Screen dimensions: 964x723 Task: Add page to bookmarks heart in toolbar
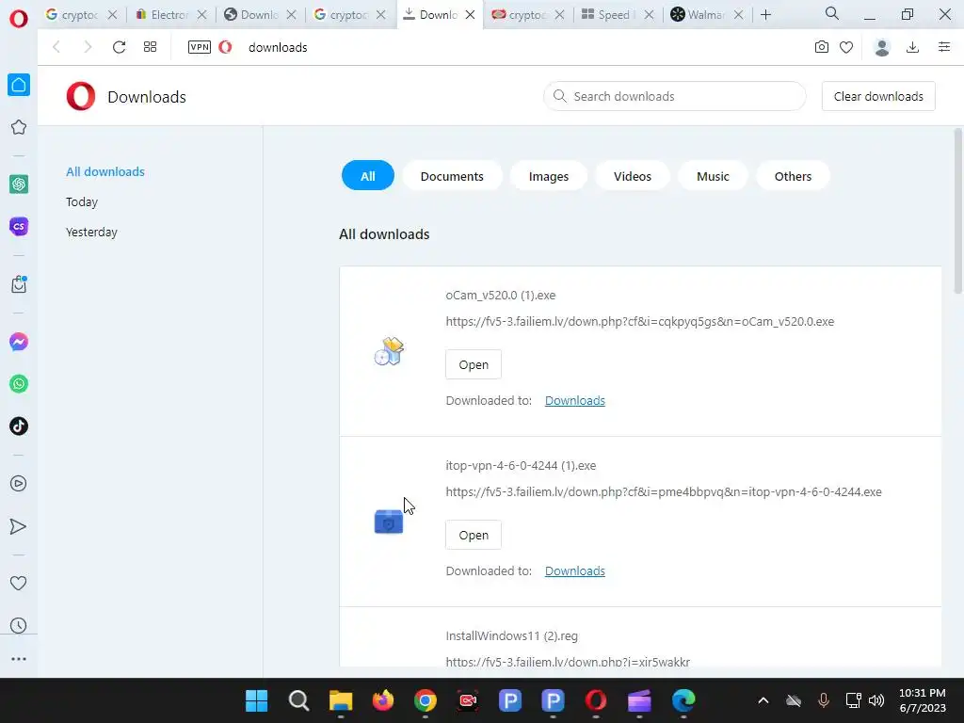click(846, 47)
